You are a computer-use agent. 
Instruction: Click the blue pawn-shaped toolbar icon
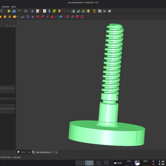(x=49, y=11)
